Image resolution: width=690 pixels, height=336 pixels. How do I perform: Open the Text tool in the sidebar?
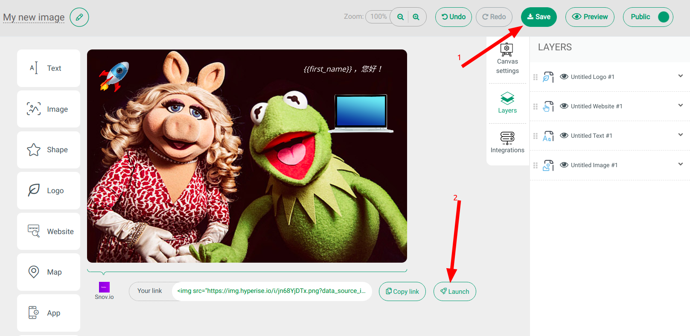click(x=49, y=68)
